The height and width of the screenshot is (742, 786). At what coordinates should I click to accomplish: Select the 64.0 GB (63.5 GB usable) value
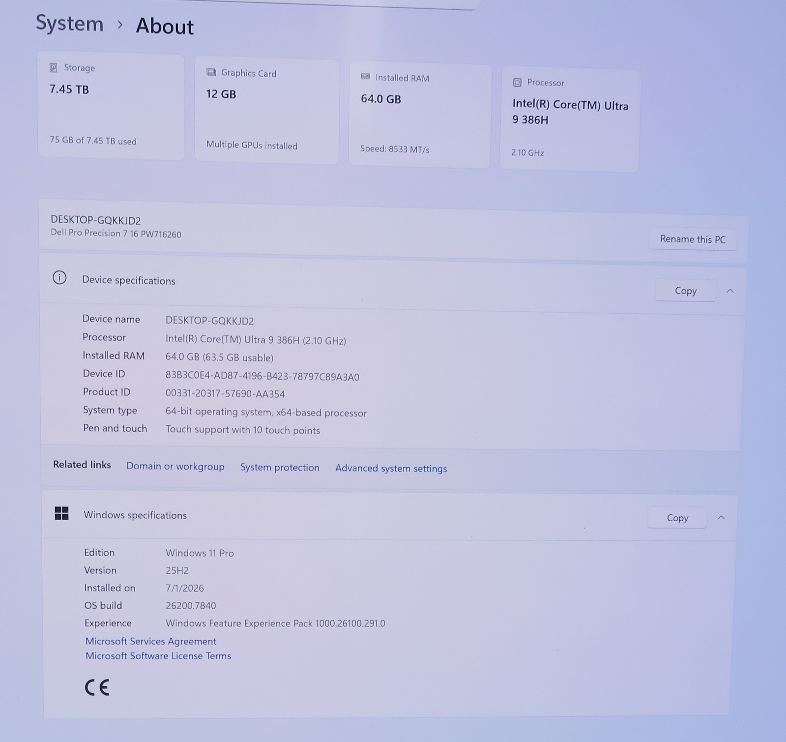pyautogui.click(x=220, y=357)
